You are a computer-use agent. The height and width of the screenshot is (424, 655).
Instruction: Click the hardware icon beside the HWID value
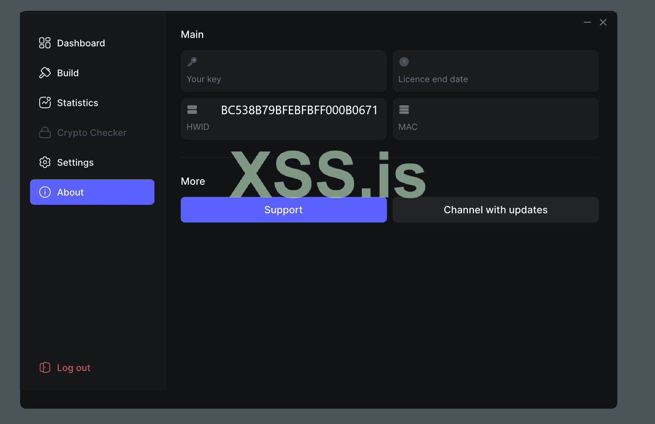tap(192, 109)
